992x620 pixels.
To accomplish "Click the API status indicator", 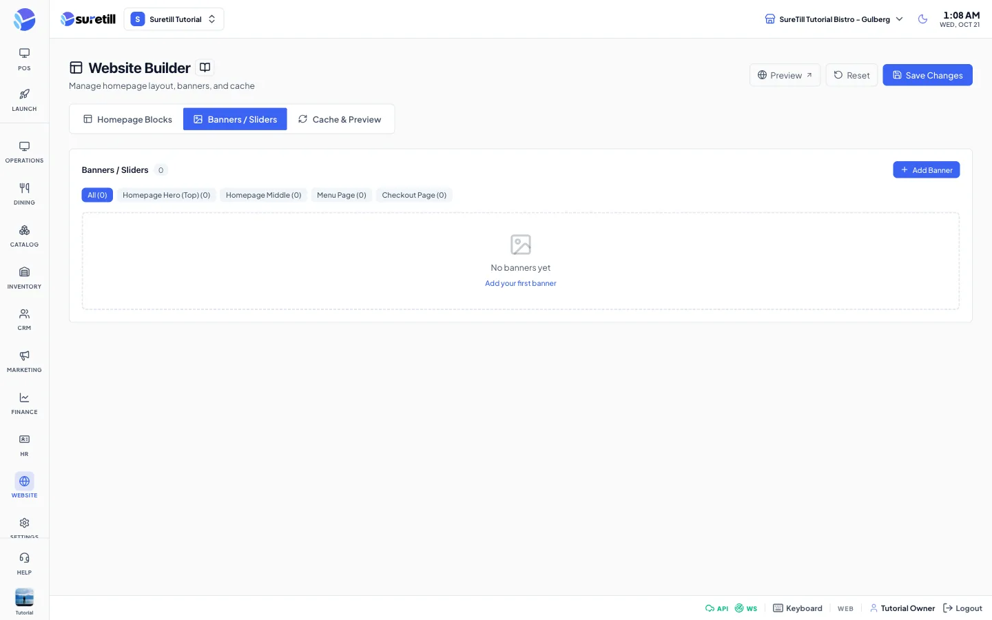I will coord(716,608).
